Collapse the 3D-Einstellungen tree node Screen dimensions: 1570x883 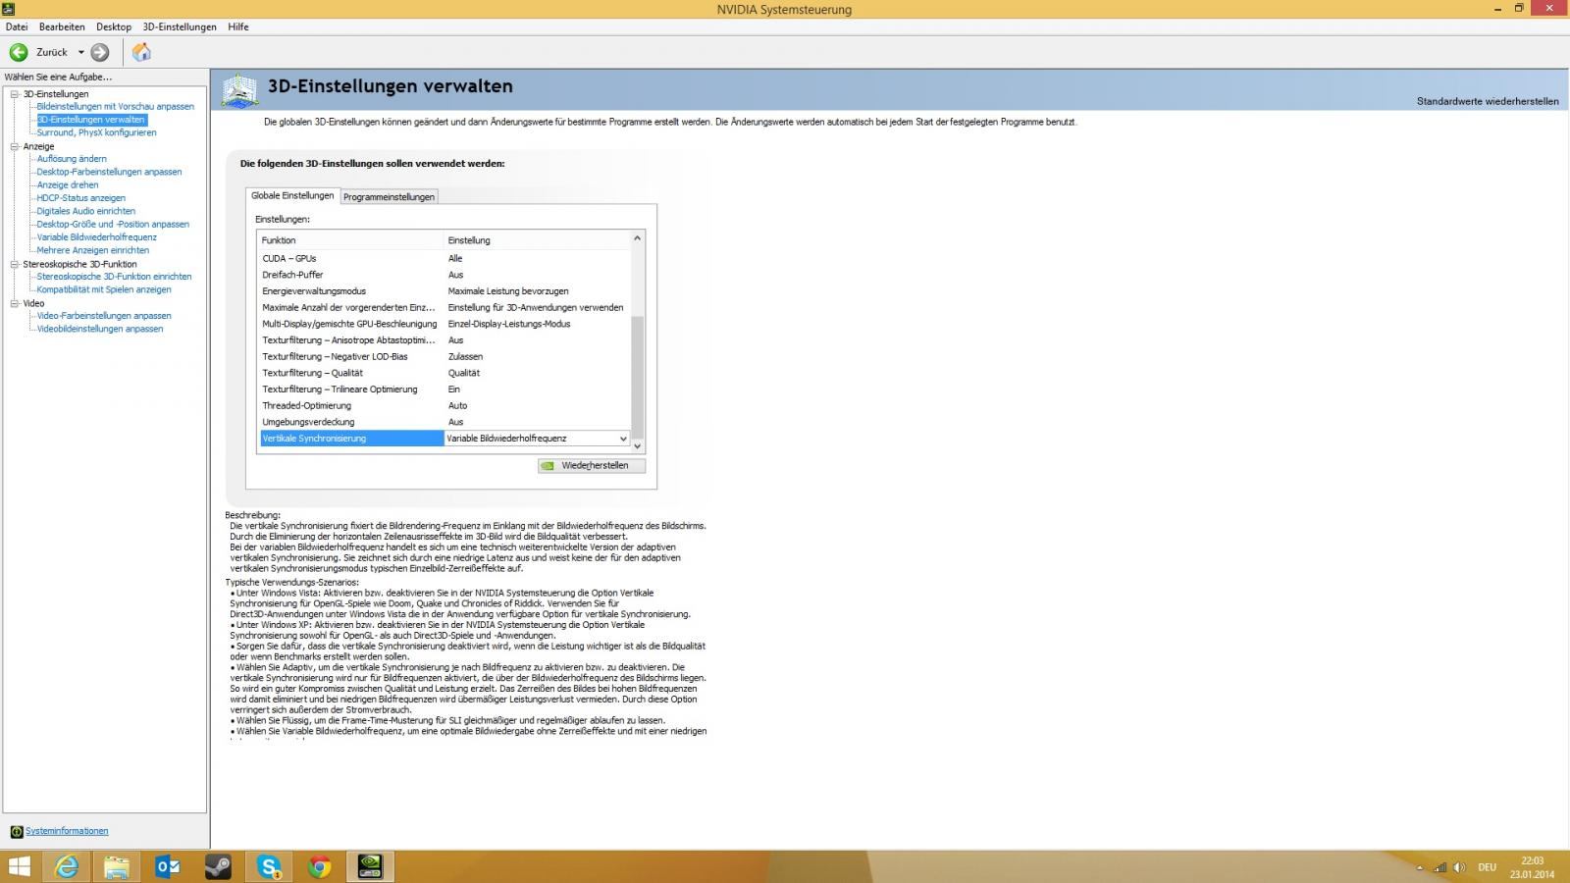click(15, 94)
